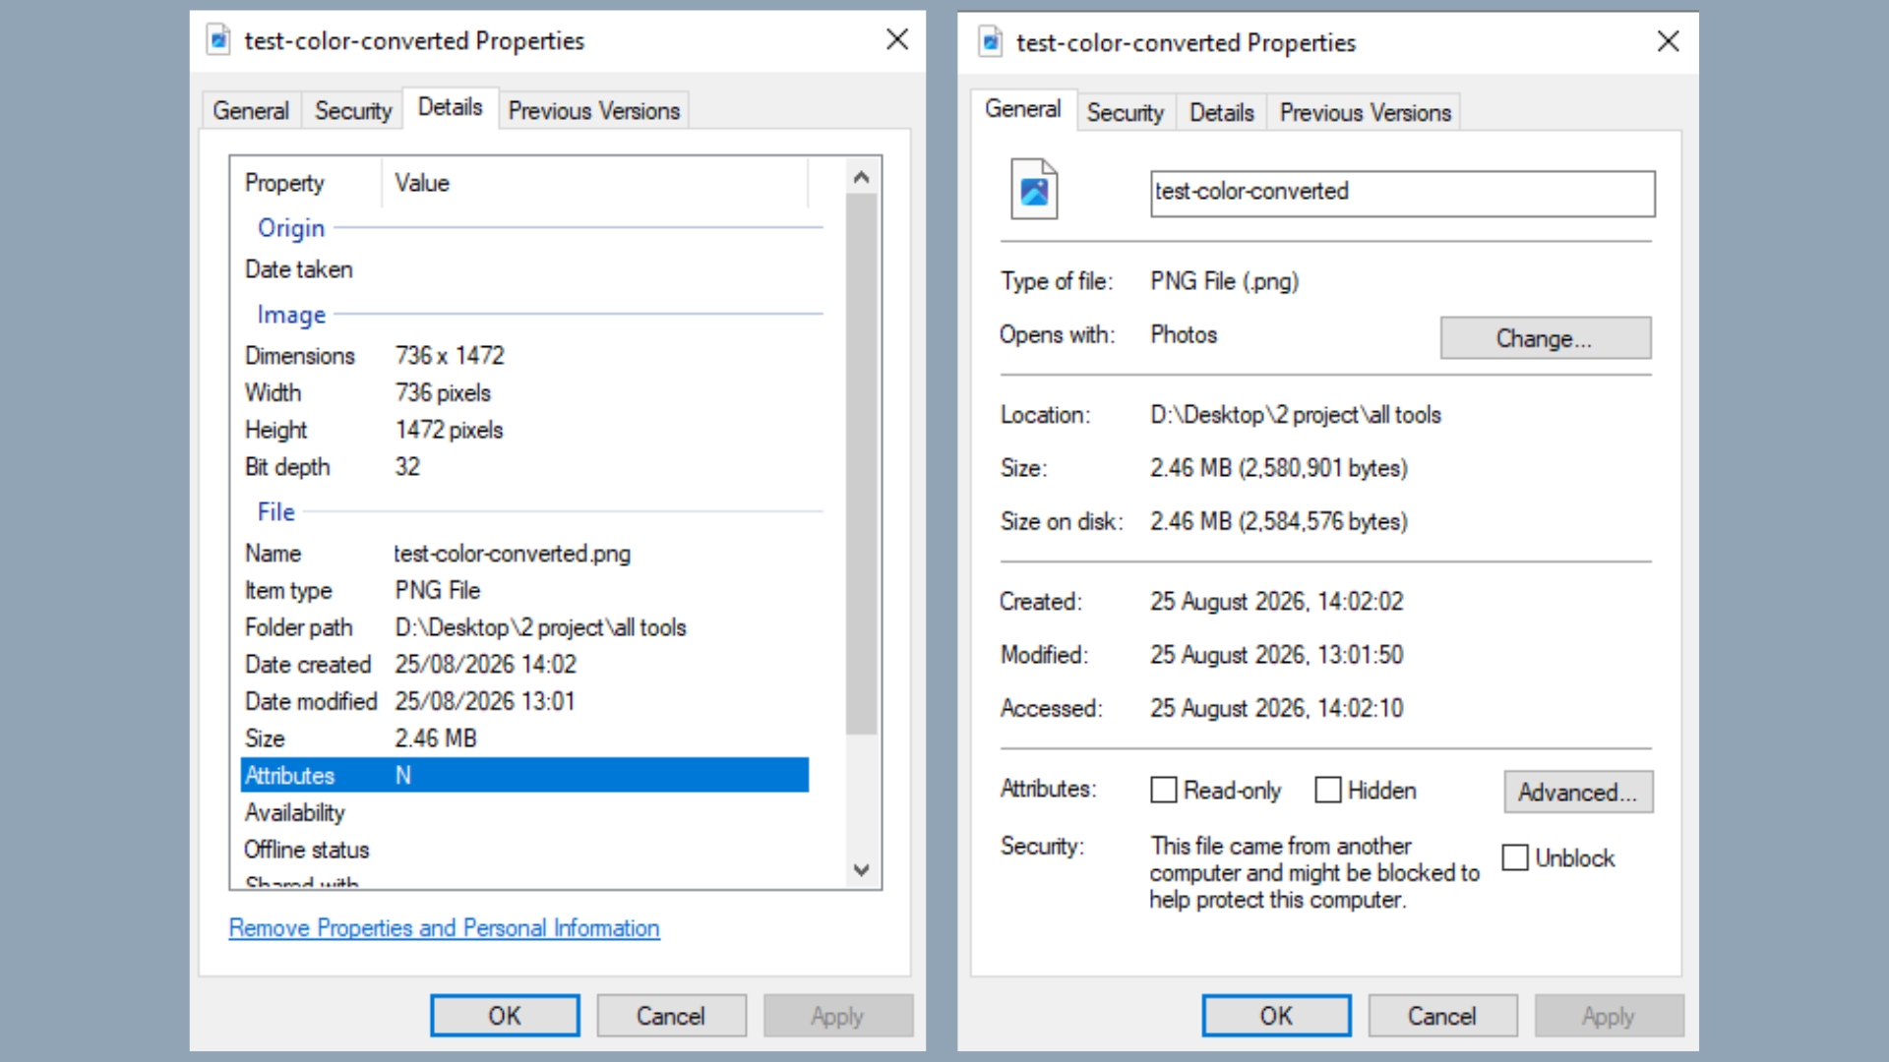This screenshot has width=1889, height=1062.
Task: Click the scroll up arrow in Details list
Action: pos(862,178)
